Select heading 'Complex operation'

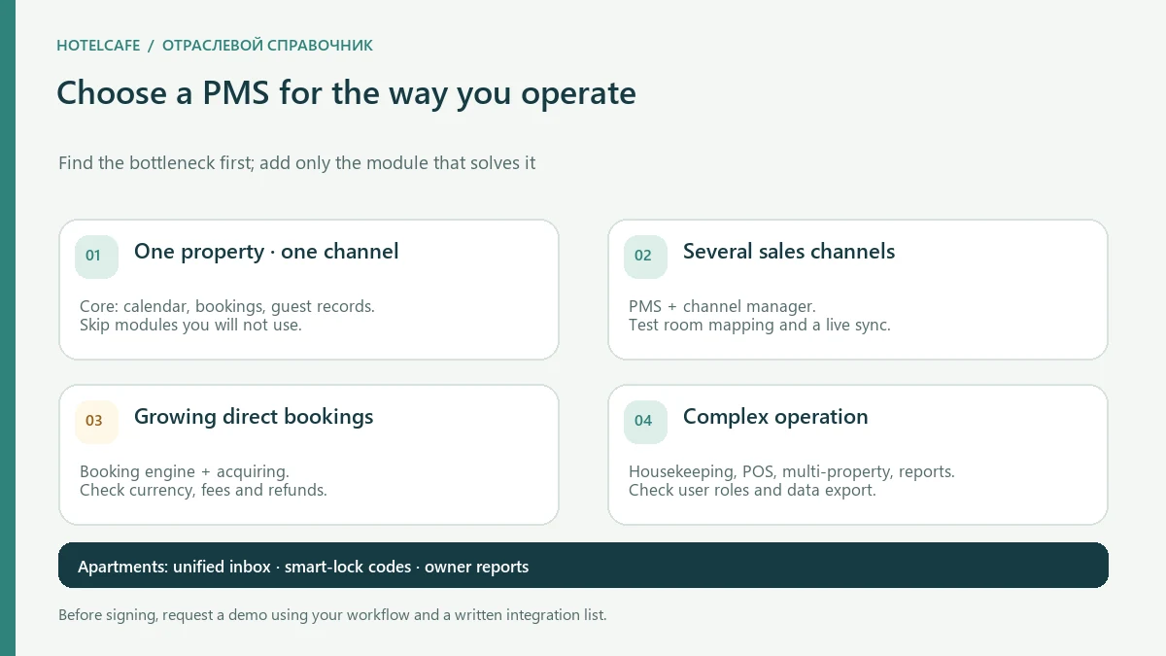(x=775, y=417)
